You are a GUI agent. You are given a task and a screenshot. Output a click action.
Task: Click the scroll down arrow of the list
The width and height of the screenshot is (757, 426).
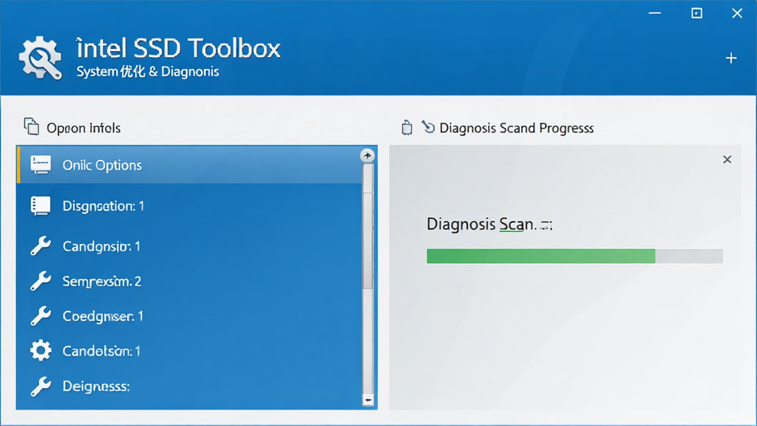coord(368,400)
